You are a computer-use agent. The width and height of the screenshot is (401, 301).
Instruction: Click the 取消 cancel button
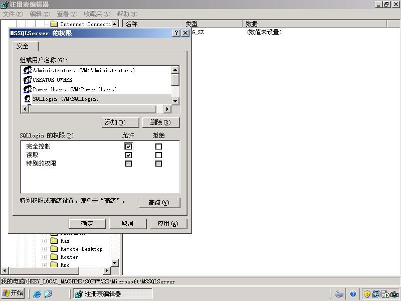click(128, 224)
